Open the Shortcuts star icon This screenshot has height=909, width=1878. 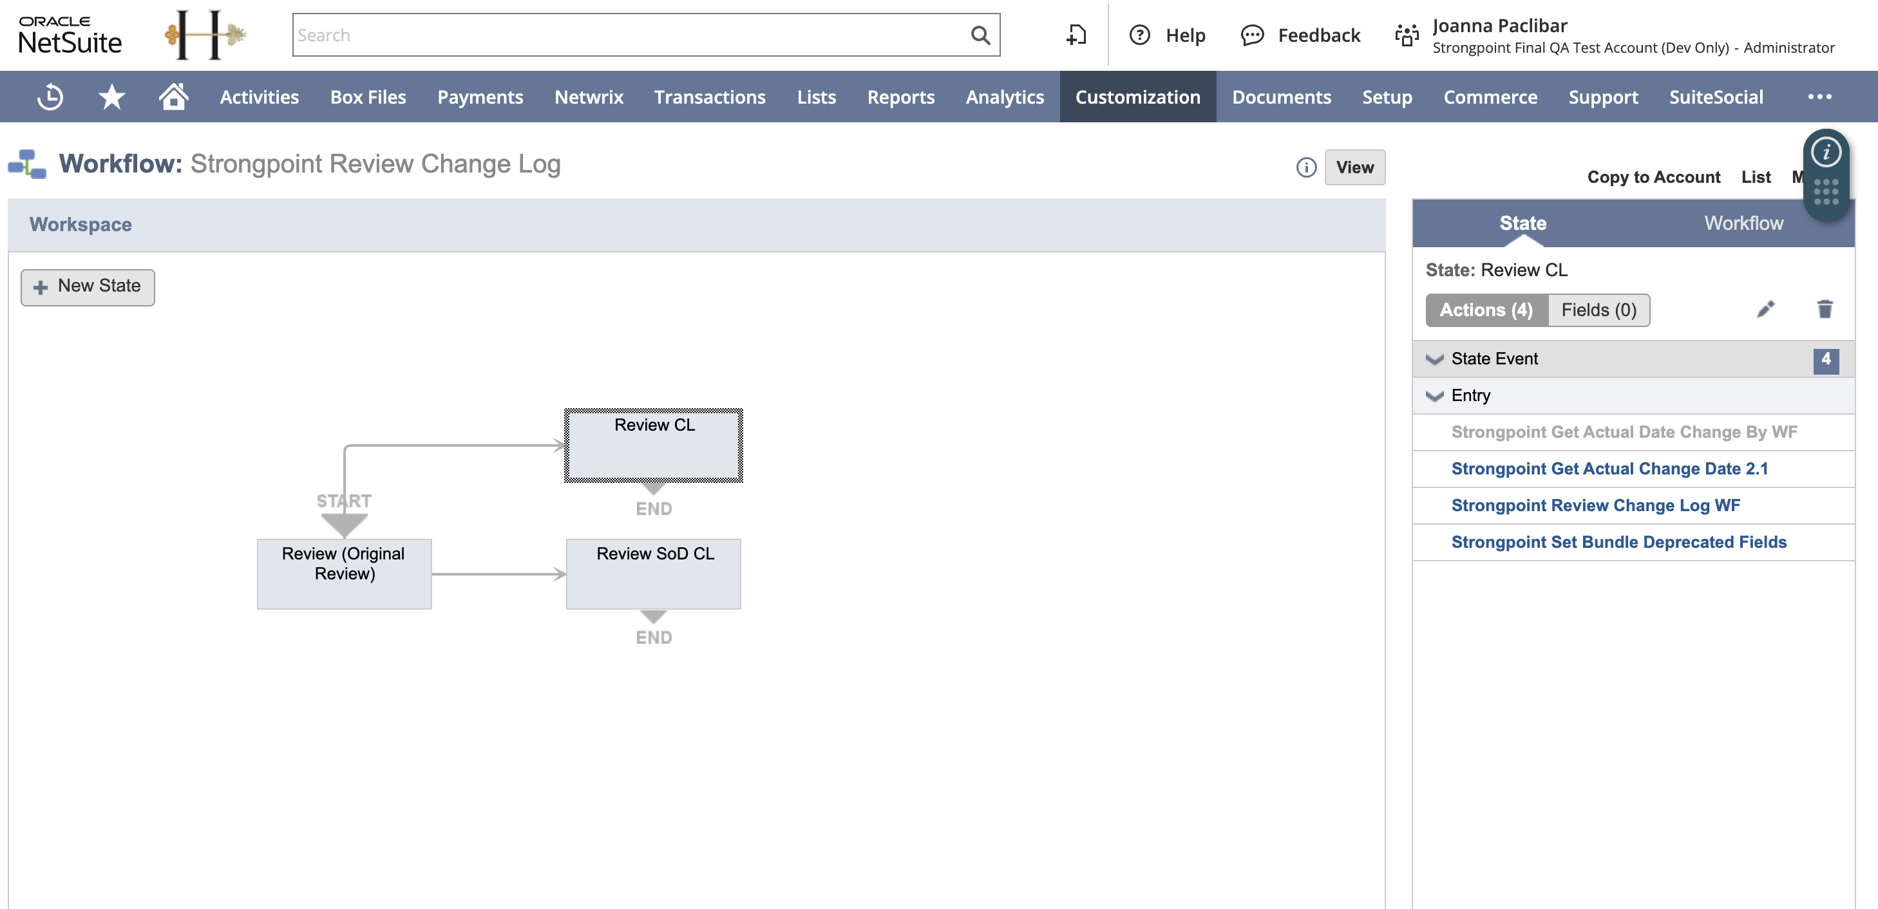click(x=111, y=97)
